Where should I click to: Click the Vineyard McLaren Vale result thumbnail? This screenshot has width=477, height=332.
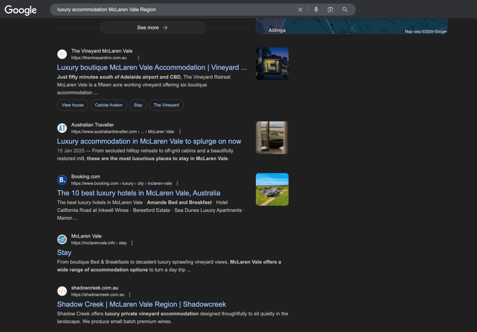coord(272,64)
